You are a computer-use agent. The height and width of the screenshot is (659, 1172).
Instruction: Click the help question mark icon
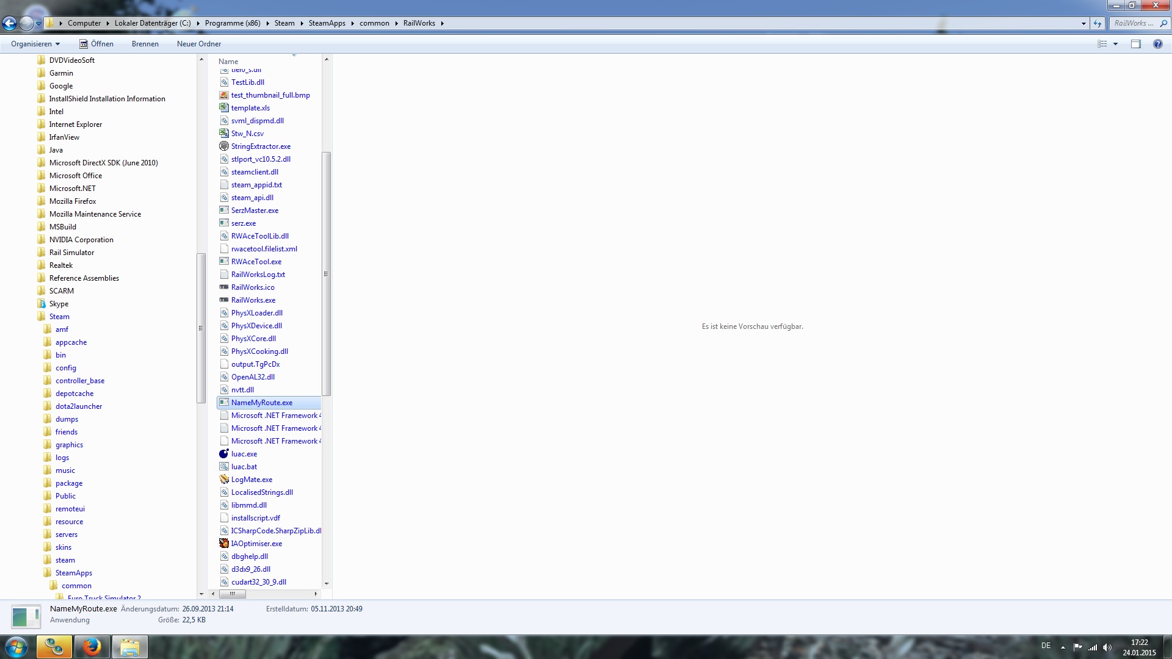coord(1157,44)
